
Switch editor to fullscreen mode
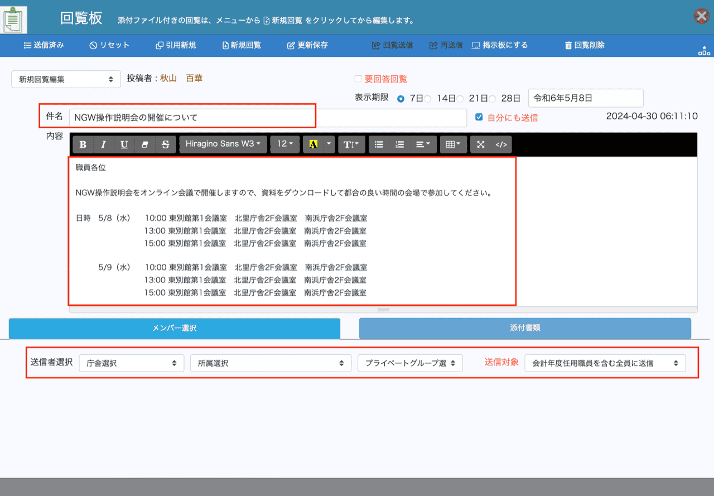tap(480, 145)
